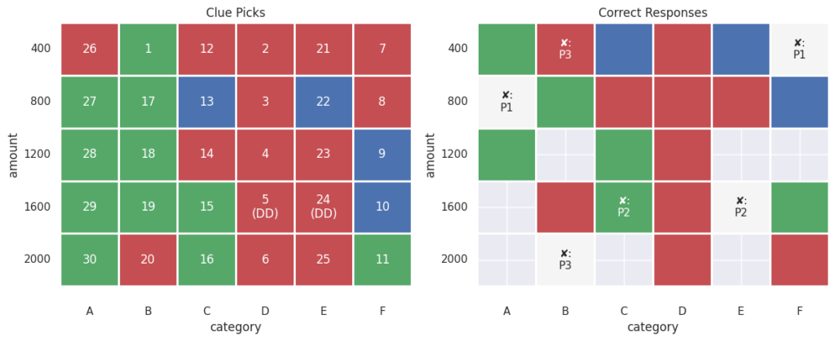Select blue cell number 13 in Clue Picks
The height and width of the screenshot is (341, 835).
point(207,102)
